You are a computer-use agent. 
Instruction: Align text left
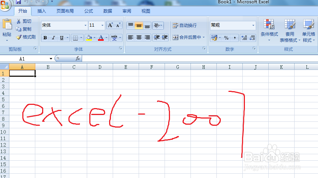pyautogui.click(x=131, y=37)
